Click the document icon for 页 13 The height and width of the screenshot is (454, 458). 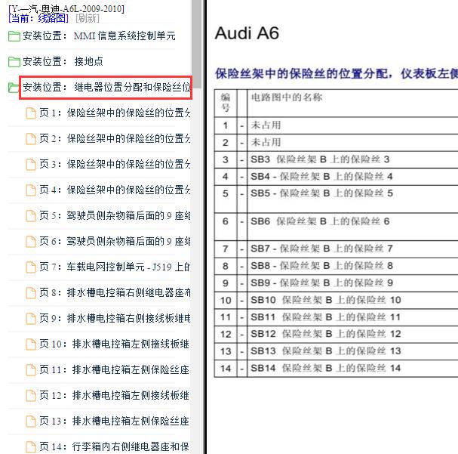pyautogui.click(x=31, y=422)
